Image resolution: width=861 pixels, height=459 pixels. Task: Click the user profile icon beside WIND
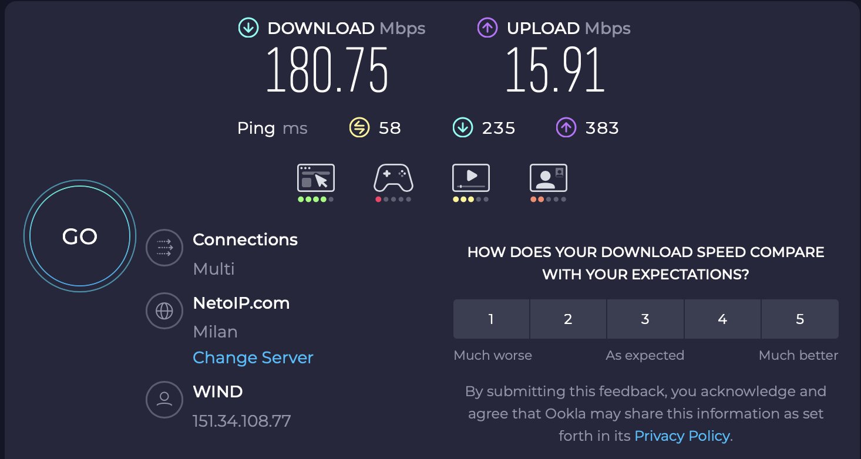(x=164, y=400)
